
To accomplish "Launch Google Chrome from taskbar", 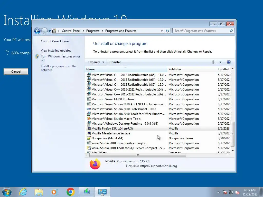I will coord(70,192).
